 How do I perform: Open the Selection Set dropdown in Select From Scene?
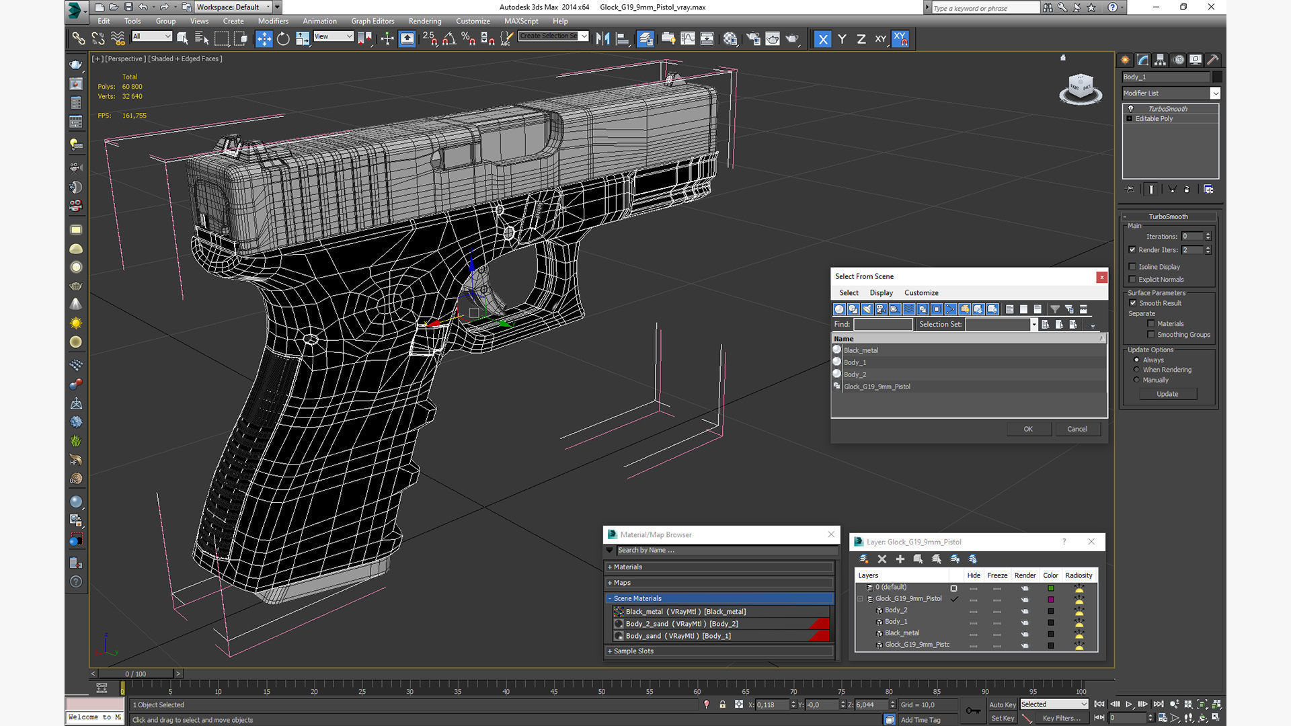(1033, 325)
